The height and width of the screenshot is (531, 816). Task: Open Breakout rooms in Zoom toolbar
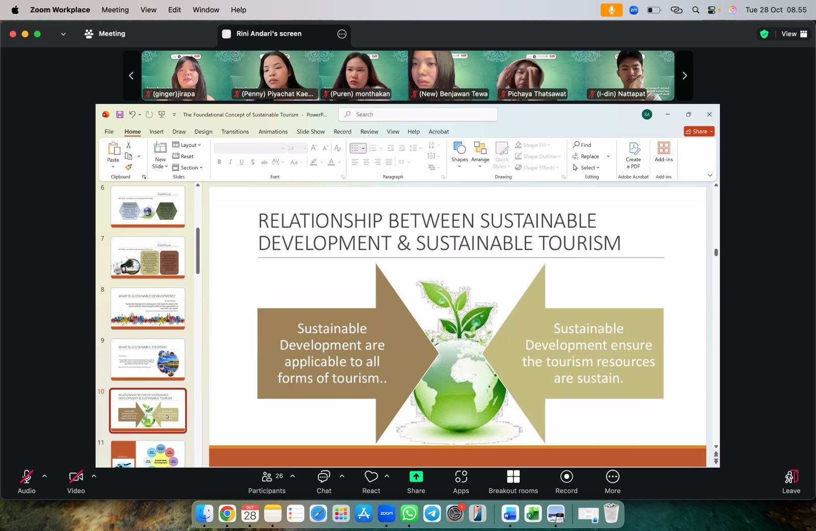pos(513,482)
